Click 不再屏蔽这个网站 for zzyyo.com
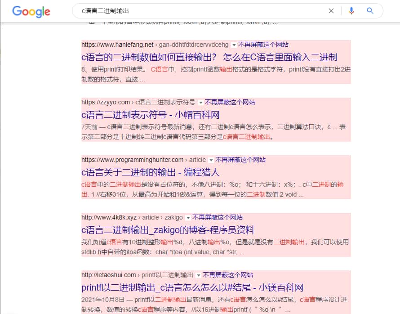Image resolution: width=400 pixels, height=314 pixels. point(230,103)
